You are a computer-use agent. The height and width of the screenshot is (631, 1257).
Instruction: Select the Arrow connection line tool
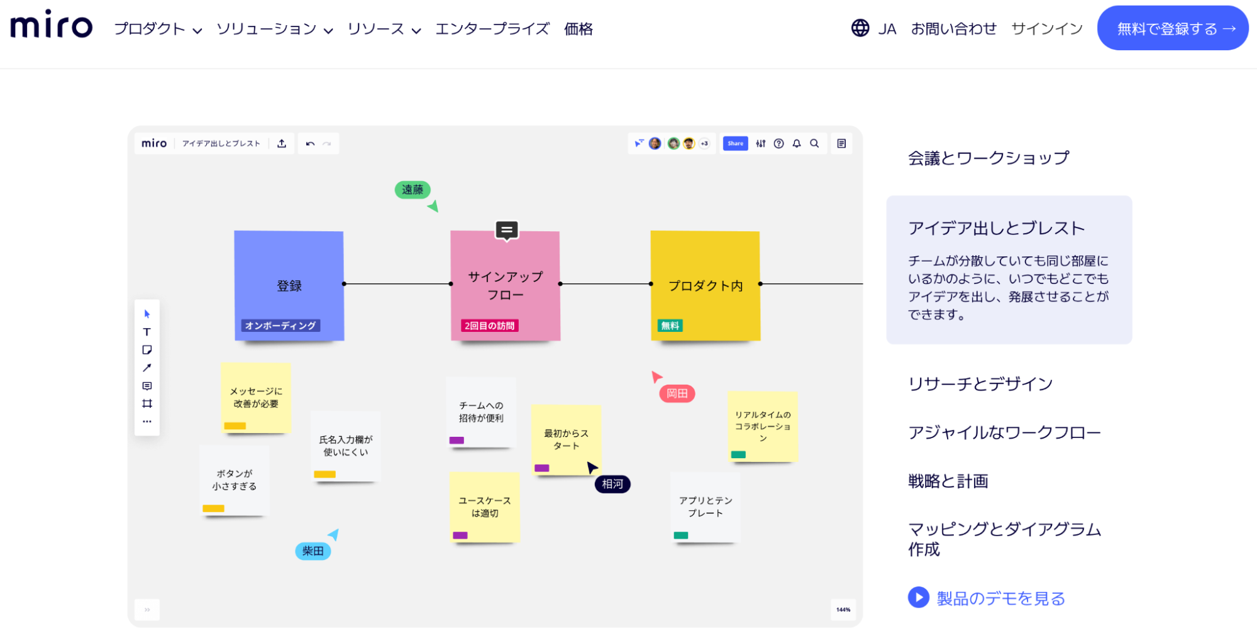coord(147,368)
